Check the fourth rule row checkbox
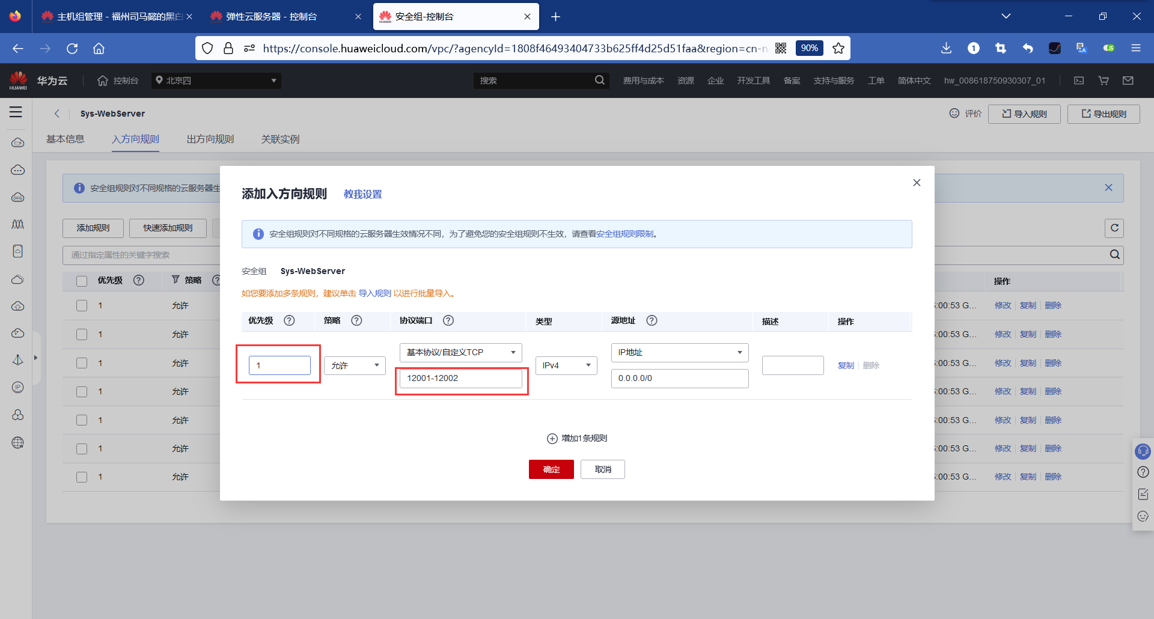This screenshot has width=1154, height=619. tap(82, 392)
